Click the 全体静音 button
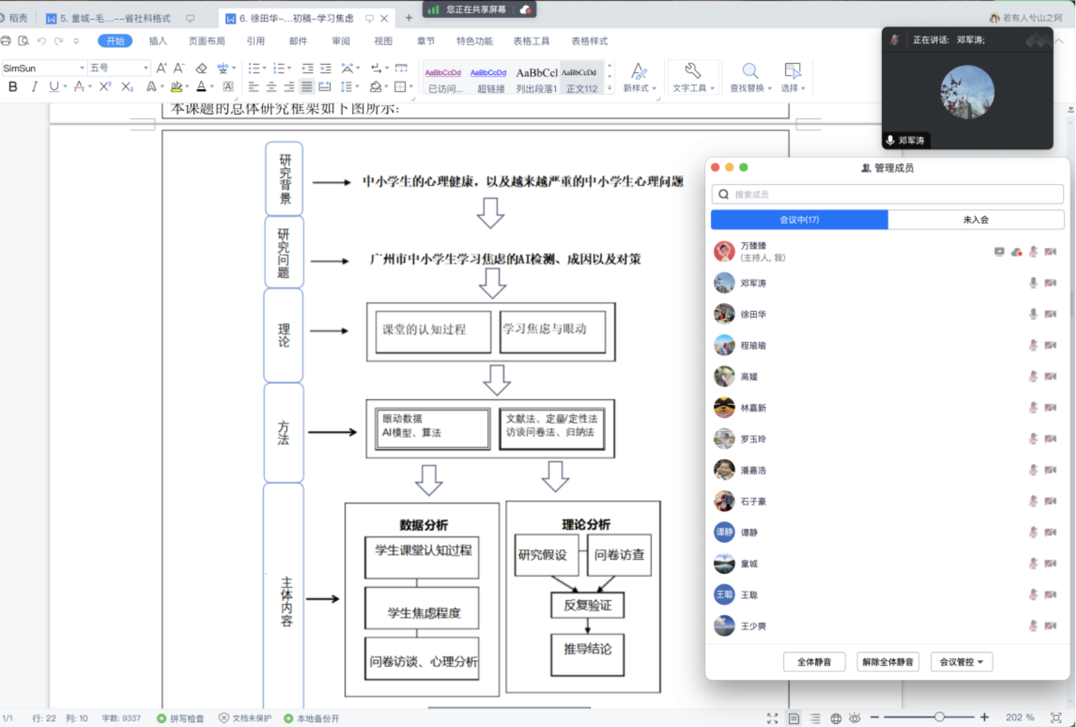1076x727 pixels. tap(814, 662)
